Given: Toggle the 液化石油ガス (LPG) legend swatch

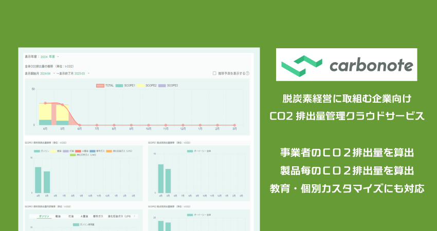Looking at the screenshot, I should (x=109, y=151).
